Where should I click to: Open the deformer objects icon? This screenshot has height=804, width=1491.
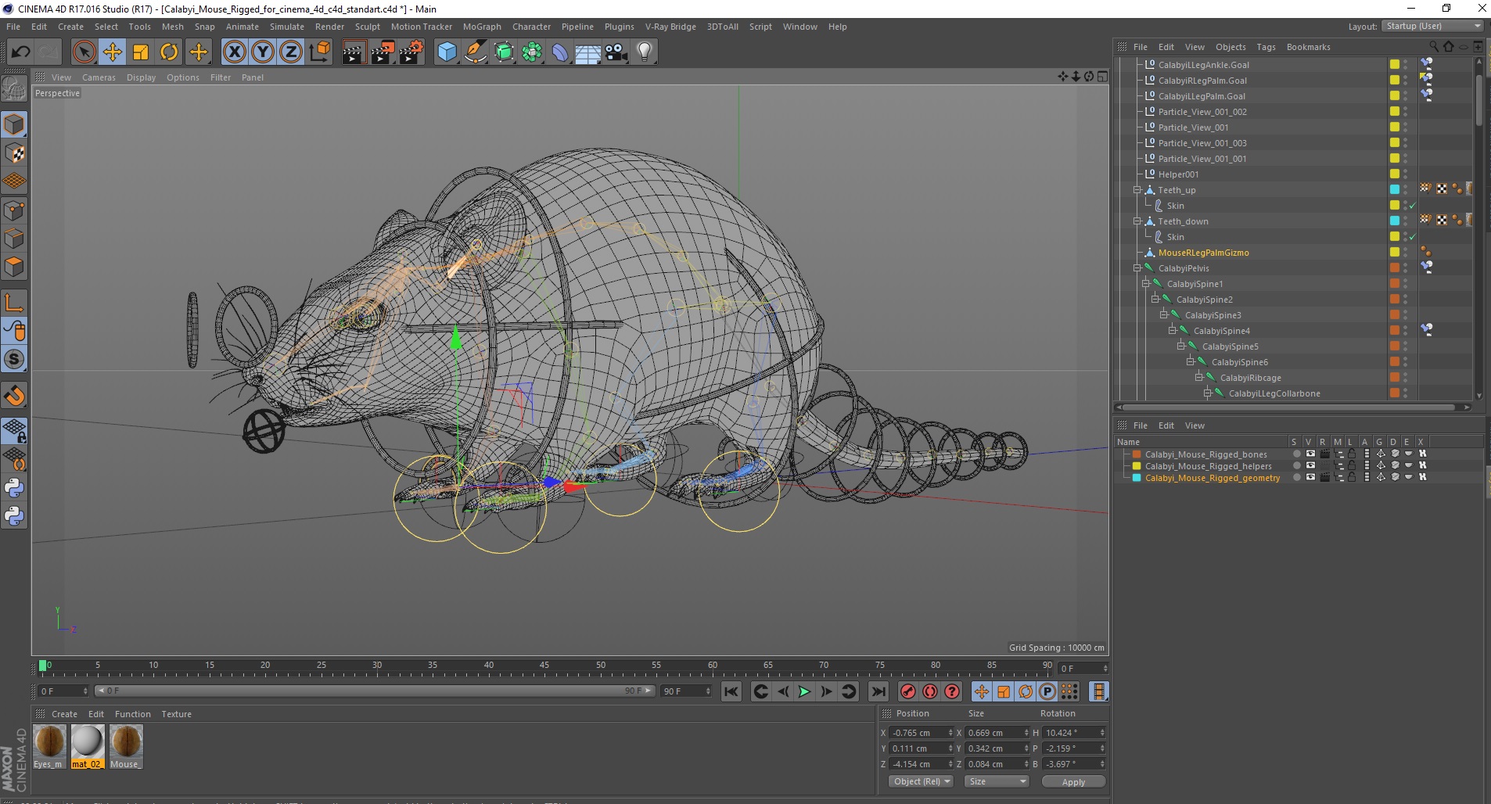tap(560, 52)
